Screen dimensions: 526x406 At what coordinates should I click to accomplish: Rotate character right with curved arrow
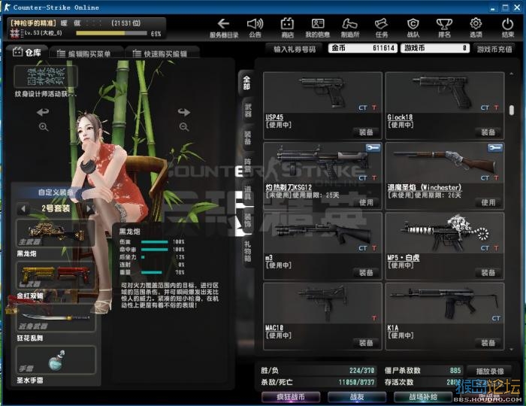click(184, 112)
